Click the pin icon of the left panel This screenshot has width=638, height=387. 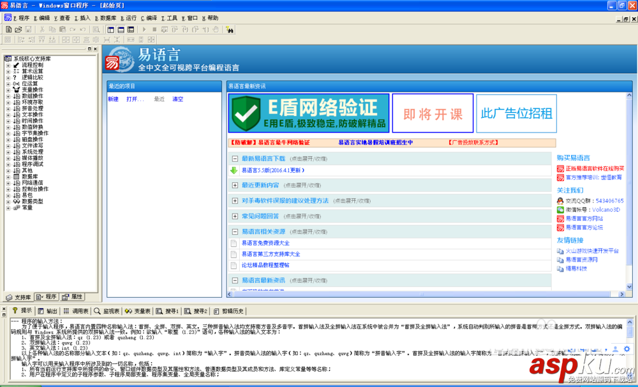point(89,49)
